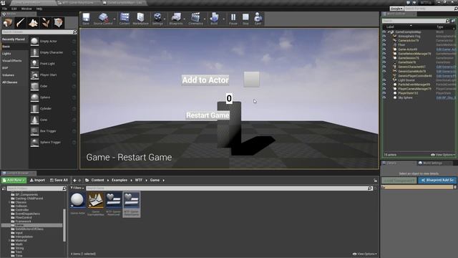Viewport: 458px width, 258px height.
Task: Open the Edit menu
Action: 14,9
